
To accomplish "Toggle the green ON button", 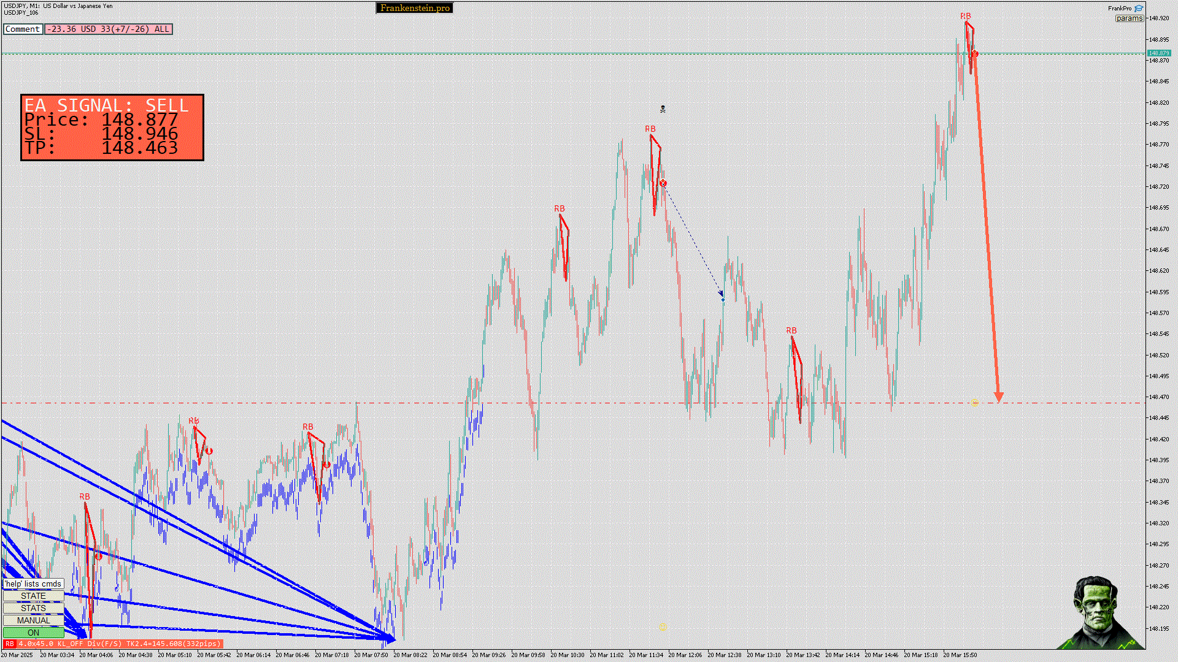I will 33,633.
